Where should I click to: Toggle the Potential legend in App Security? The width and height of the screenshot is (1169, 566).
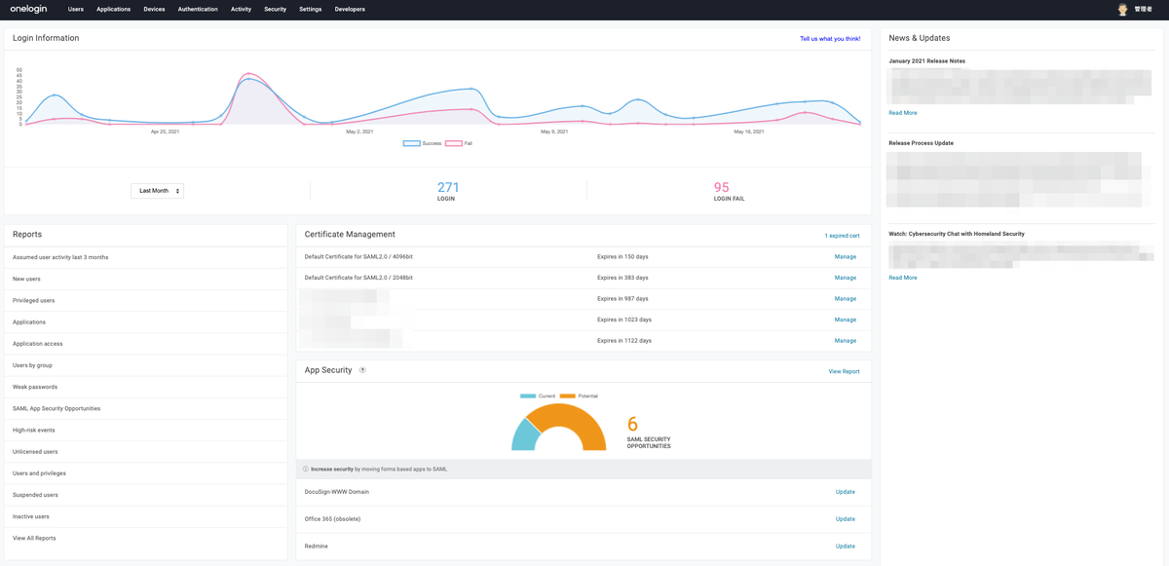tap(579, 396)
